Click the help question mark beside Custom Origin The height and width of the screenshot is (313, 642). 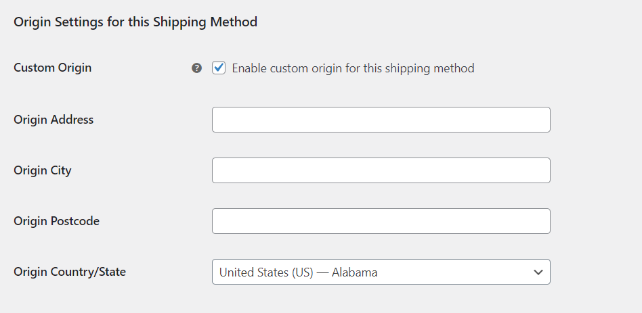(x=196, y=68)
